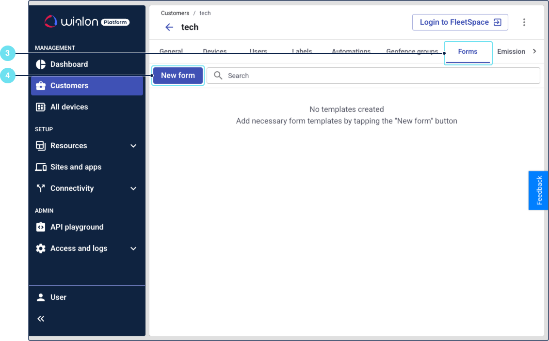This screenshot has width=549, height=341.
Task: Open All devices from the sidebar
Action: coord(87,107)
